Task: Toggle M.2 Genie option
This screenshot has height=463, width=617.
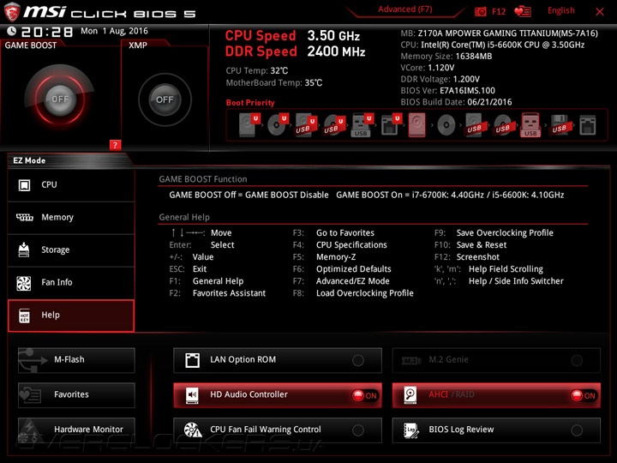Action: pyautogui.click(x=496, y=360)
